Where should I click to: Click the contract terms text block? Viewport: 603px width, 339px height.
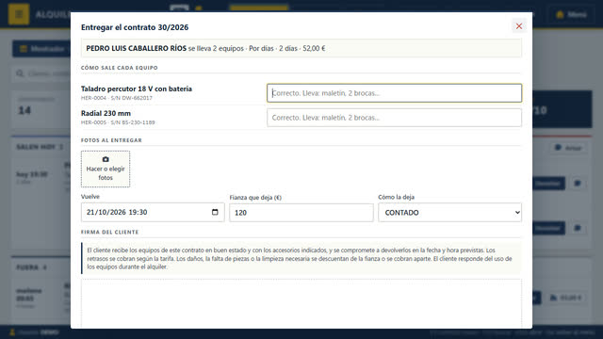coord(301,258)
